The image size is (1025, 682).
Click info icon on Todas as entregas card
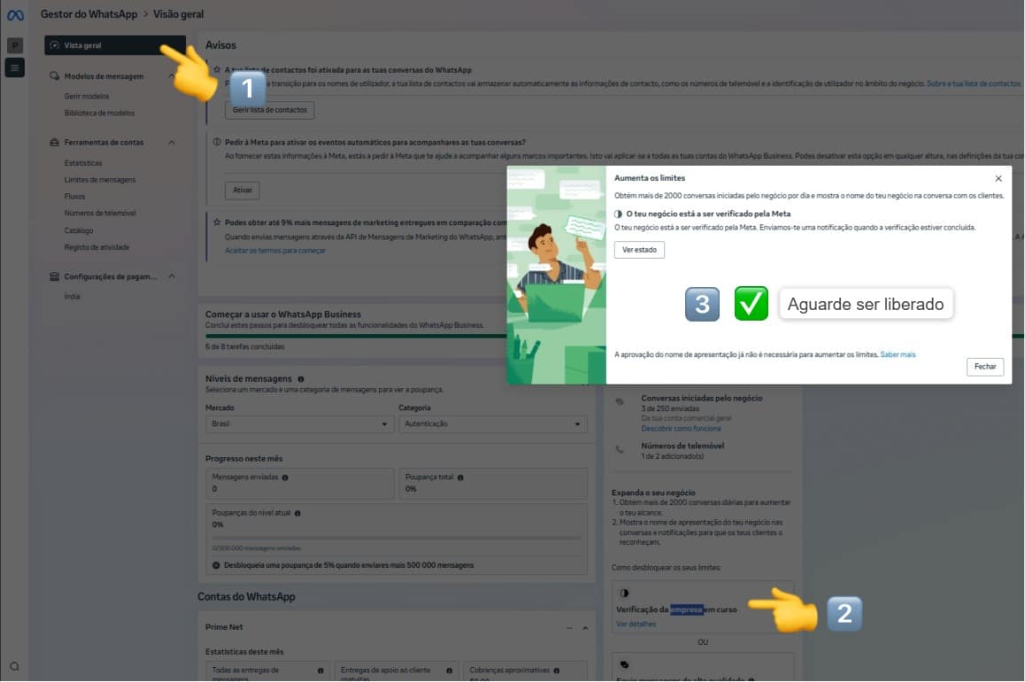pos(320,670)
